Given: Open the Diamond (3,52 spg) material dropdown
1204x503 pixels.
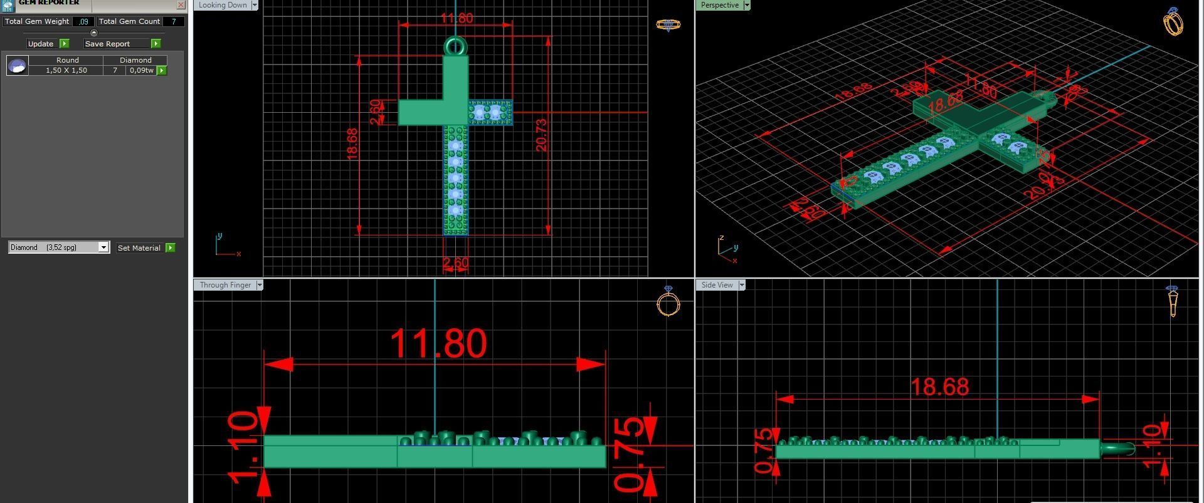Looking at the screenshot, I should (103, 247).
